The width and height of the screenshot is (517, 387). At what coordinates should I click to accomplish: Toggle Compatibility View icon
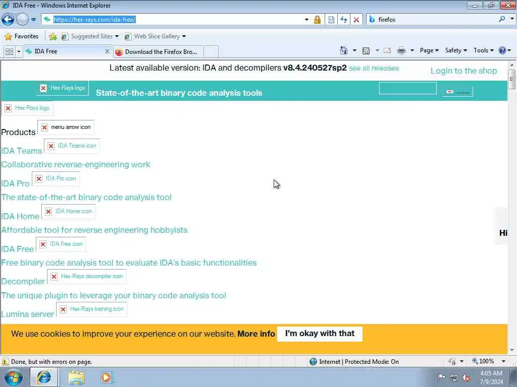[331, 20]
